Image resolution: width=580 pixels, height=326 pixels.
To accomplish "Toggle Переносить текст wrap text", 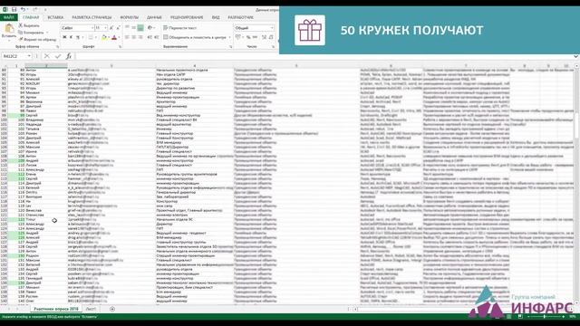I will tap(180, 28).
